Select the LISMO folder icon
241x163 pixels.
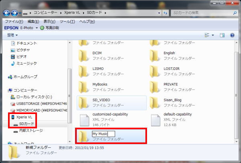pyautogui.click(x=83, y=71)
